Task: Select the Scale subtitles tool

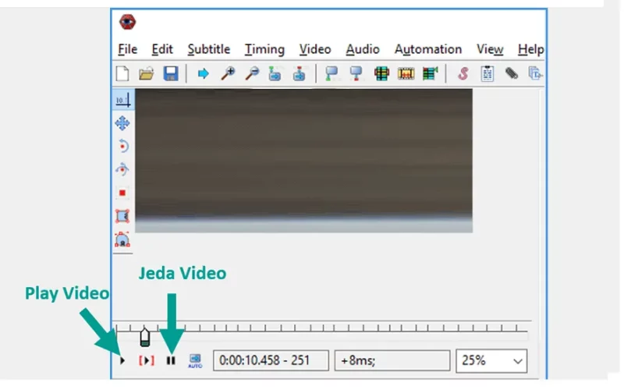Action: coord(122,193)
